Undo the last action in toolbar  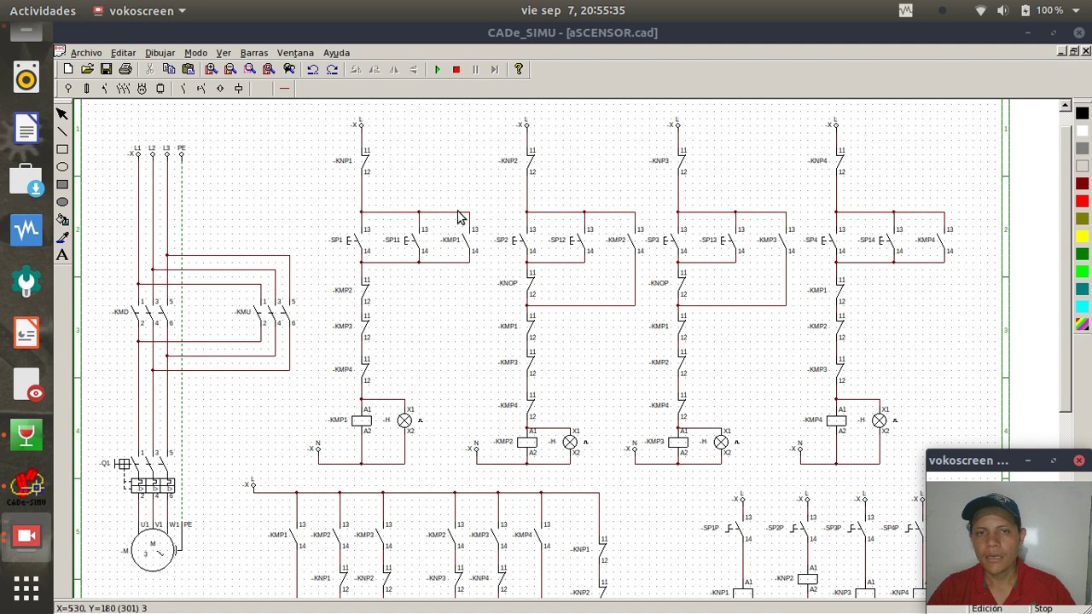[x=313, y=69]
